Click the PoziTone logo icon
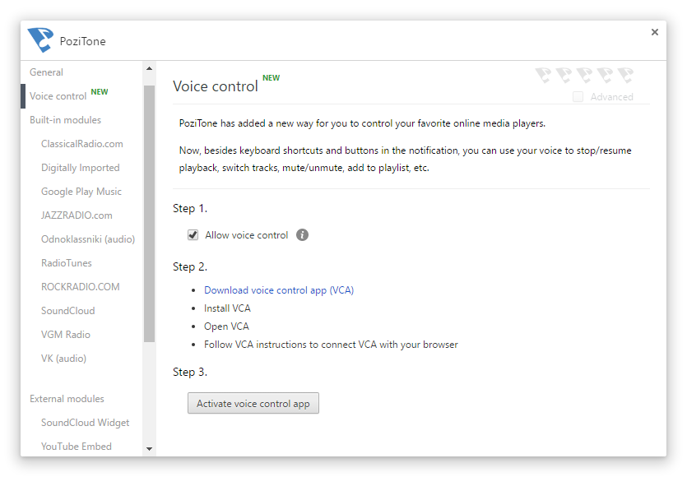Viewport: 687px width, 477px height. 40,40
